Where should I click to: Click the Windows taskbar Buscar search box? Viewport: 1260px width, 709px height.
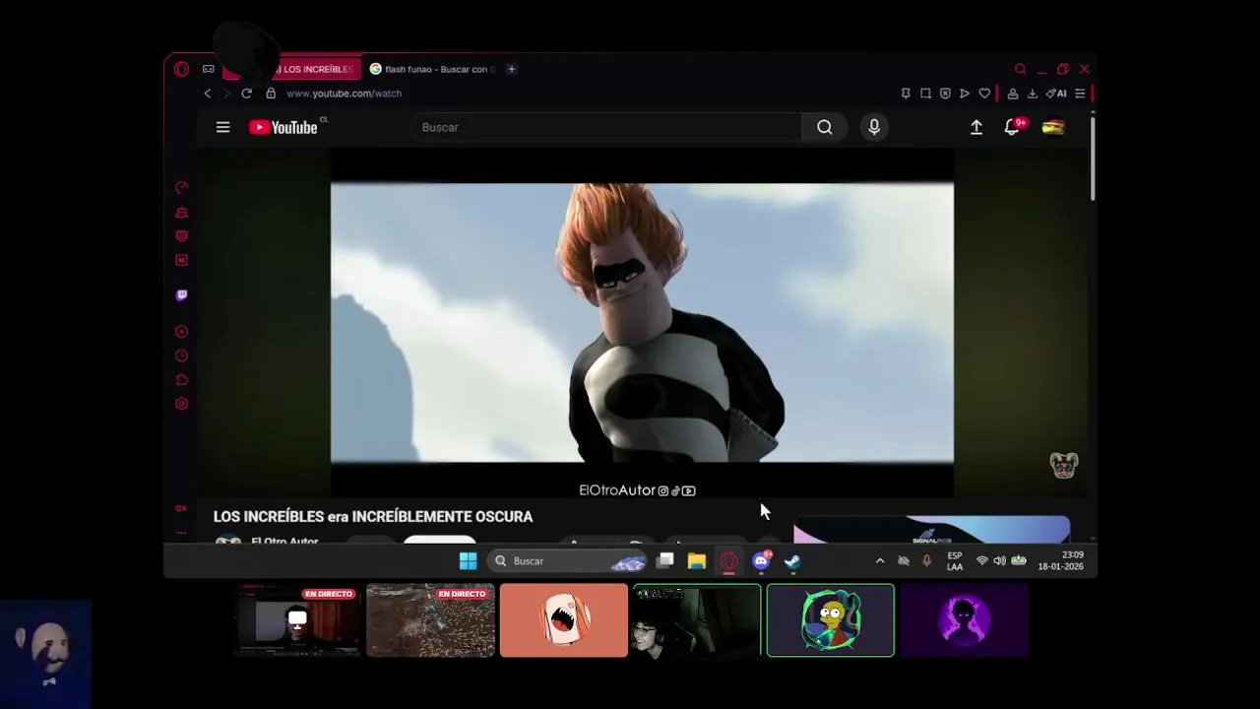coord(567,561)
